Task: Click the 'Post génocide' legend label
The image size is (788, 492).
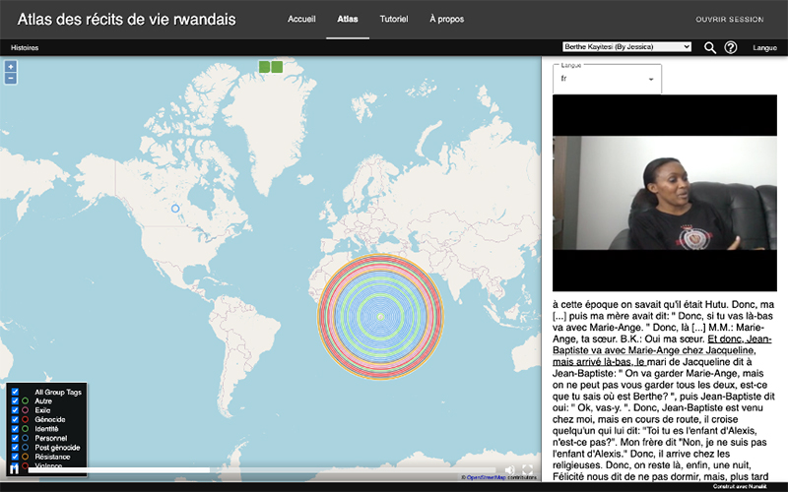Action: [x=57, y=448]
